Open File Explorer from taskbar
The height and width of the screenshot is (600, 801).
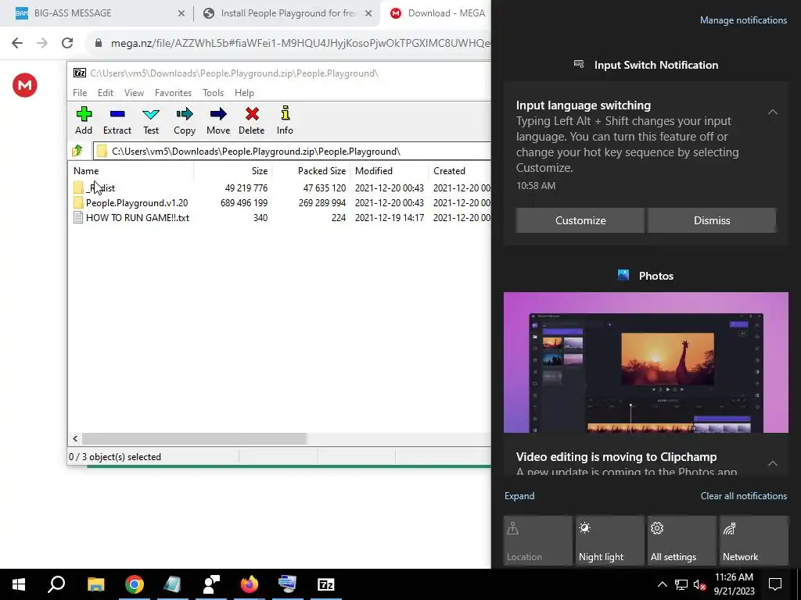pyautogui.click(x=95, y=584)
